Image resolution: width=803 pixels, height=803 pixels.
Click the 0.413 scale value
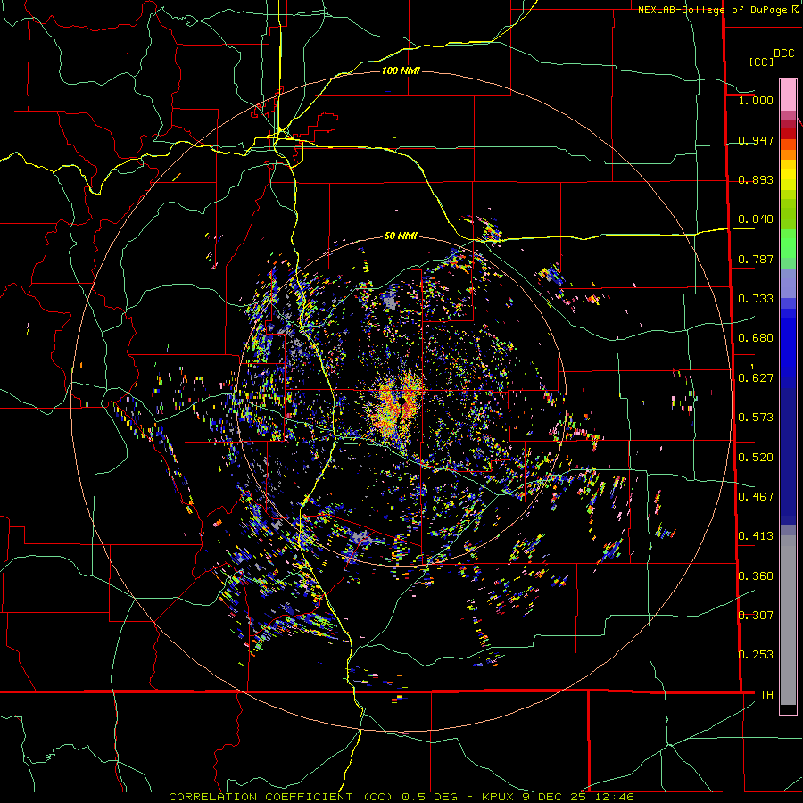point(756,536)
